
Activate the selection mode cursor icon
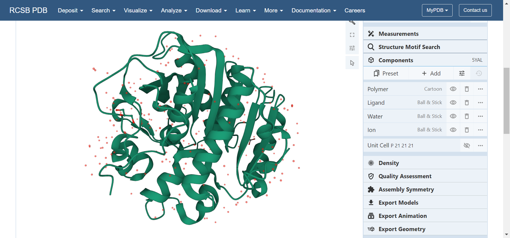[x=352, y=63]
